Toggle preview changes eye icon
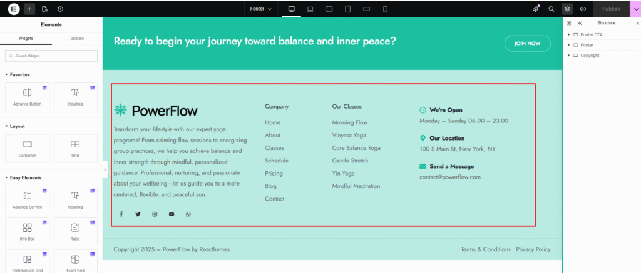This screenshot has height=273, width=641. click(x=583, y=9)
